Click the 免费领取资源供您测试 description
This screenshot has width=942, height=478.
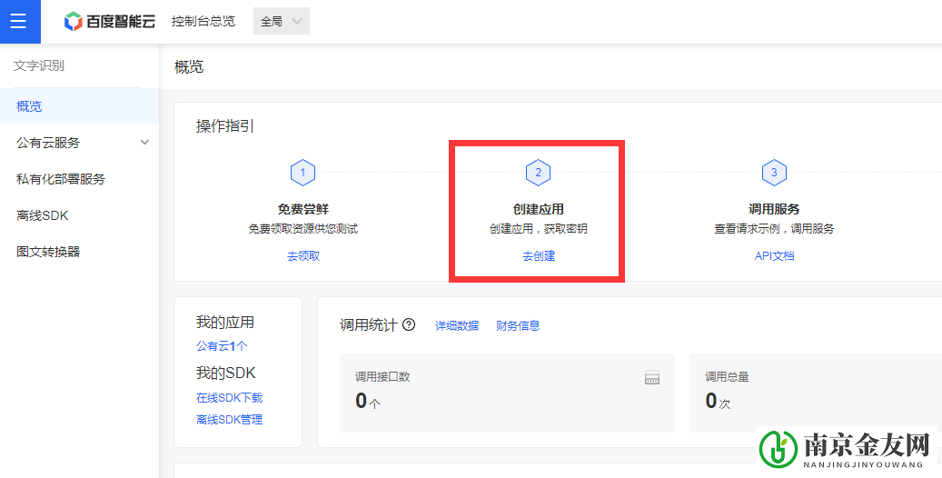point(303,229)
